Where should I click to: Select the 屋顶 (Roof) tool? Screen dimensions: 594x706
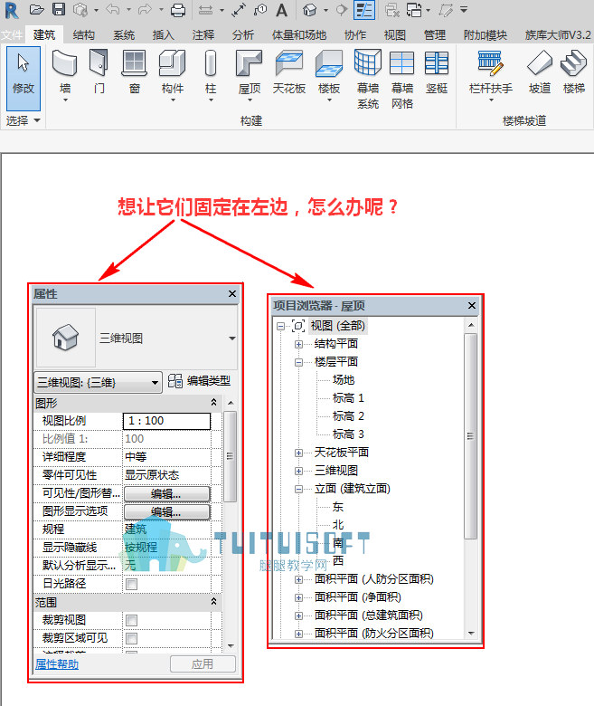[250, 74]
